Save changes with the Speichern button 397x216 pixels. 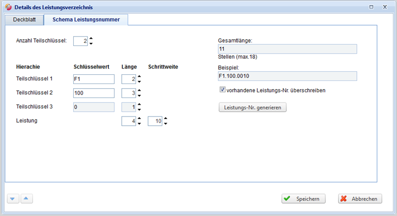(303, 198)
